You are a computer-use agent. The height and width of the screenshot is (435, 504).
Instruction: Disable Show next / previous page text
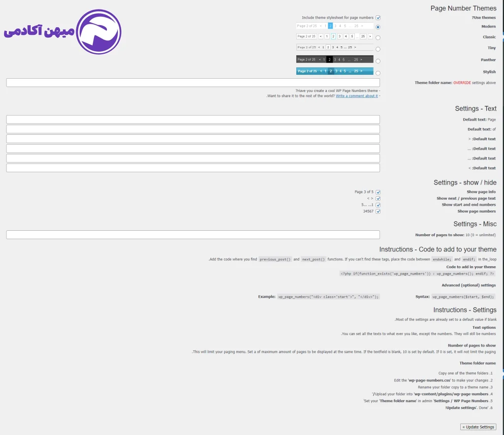click(378, 198)
